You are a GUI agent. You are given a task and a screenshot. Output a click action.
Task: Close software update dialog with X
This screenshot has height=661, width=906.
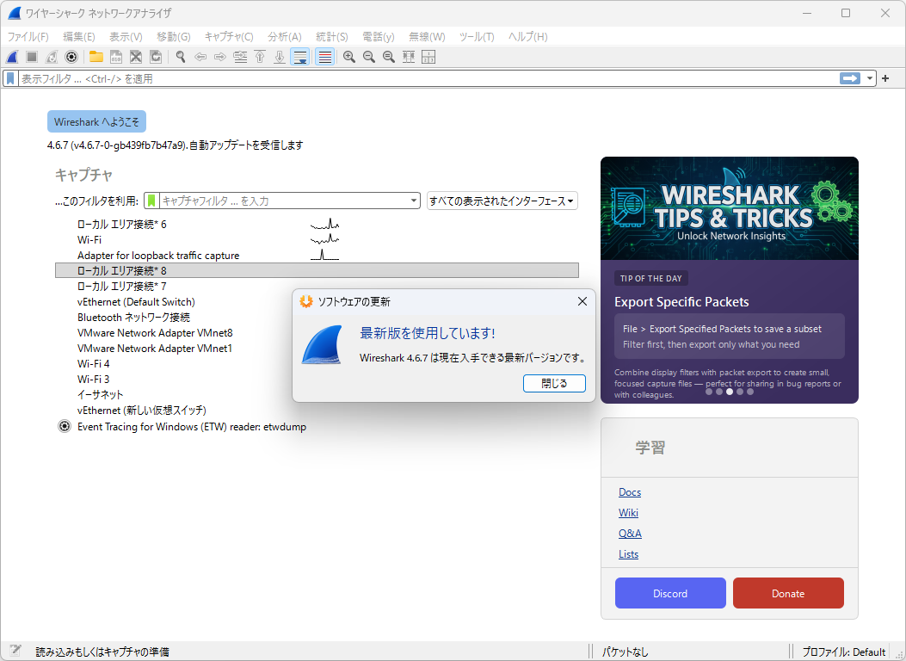[582, 301]
